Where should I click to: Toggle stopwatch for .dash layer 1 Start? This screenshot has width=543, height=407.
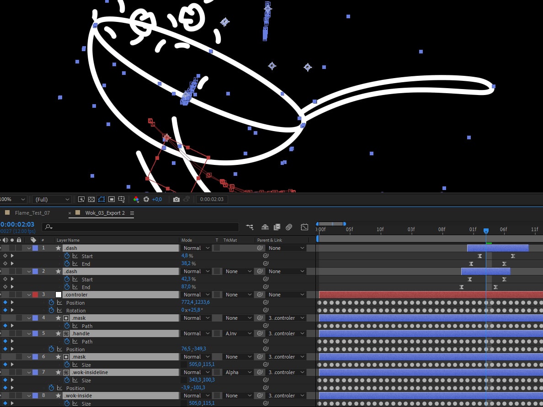tap(67, 256)
